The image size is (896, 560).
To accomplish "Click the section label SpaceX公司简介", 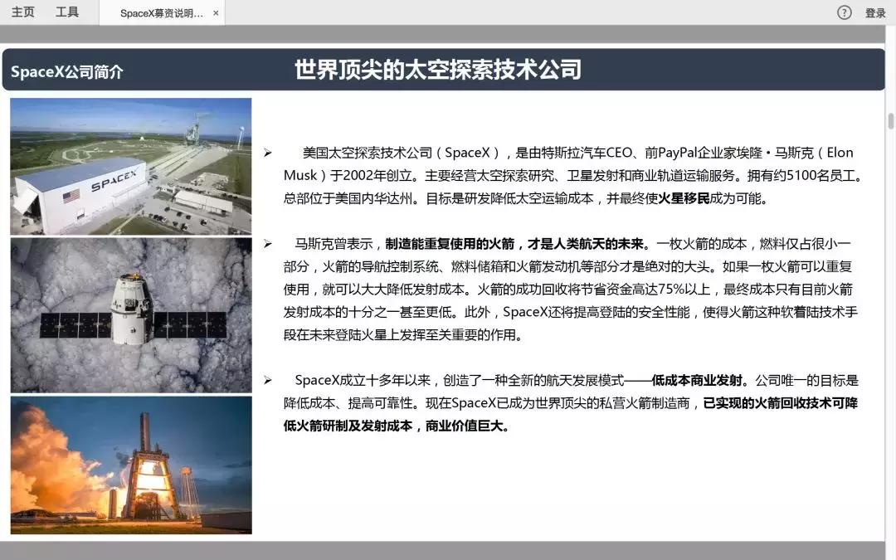I will [66, 72].
